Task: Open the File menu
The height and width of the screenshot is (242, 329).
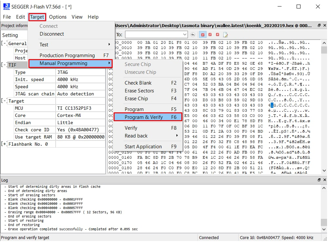Action: pos(7,17)
